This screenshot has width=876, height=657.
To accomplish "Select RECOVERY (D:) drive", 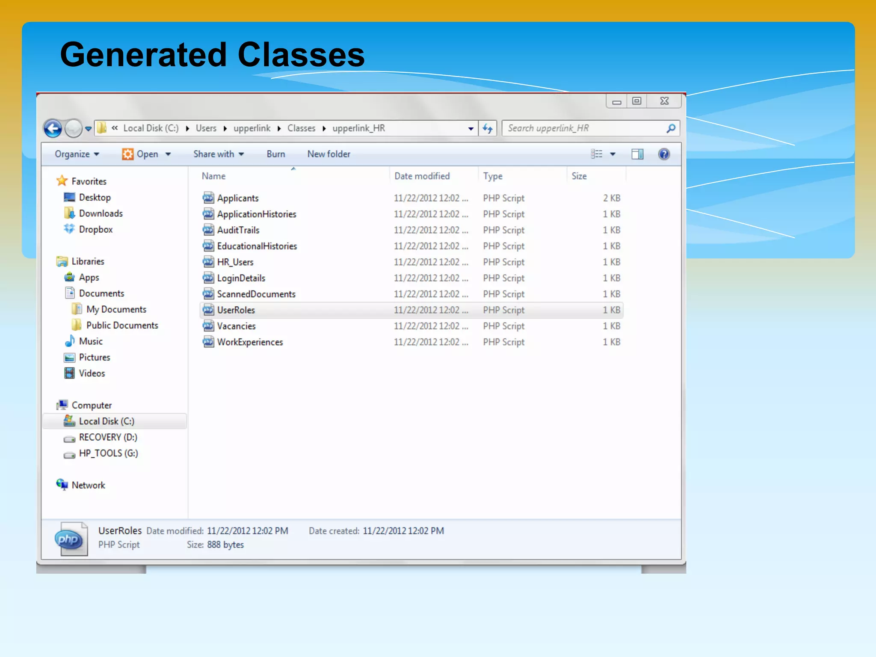I will click(x=100, y=437).
